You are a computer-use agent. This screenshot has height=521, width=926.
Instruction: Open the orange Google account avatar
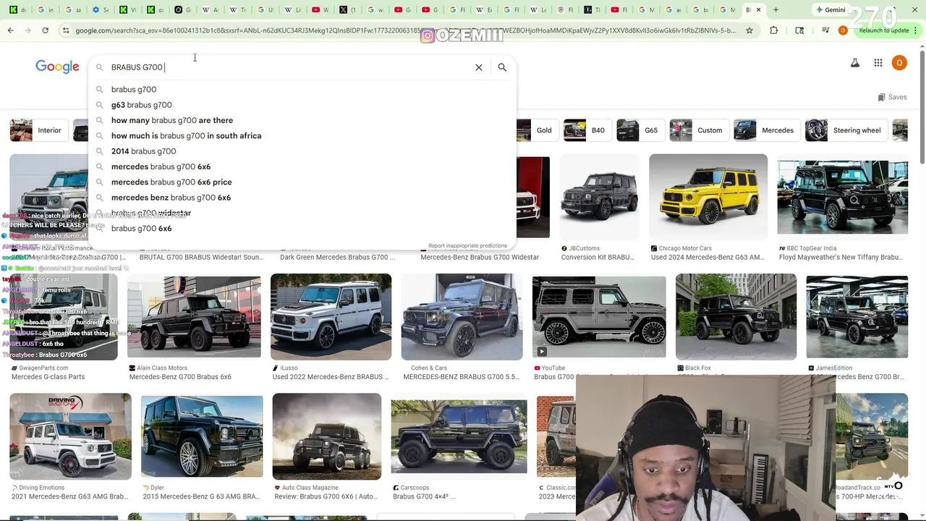coord(899,63)
